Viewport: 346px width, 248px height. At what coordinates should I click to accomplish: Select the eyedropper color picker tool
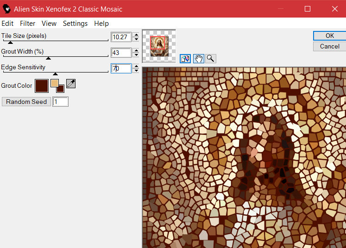coord(71,84)
